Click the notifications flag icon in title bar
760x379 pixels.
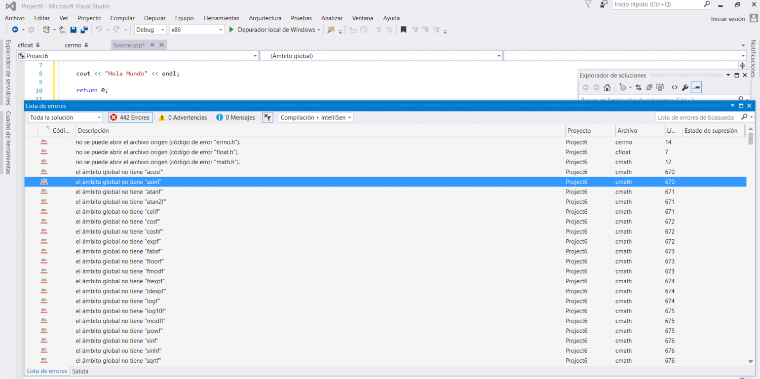tap(588, 4)
